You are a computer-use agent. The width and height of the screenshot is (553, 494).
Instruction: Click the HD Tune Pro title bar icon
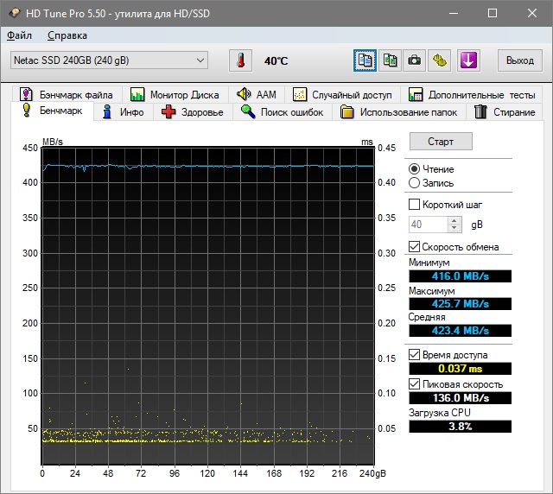pos(15,14)
